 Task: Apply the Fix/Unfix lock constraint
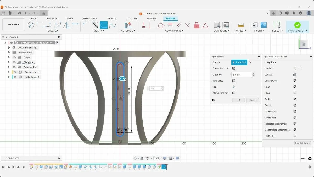(x=197, y=25)
